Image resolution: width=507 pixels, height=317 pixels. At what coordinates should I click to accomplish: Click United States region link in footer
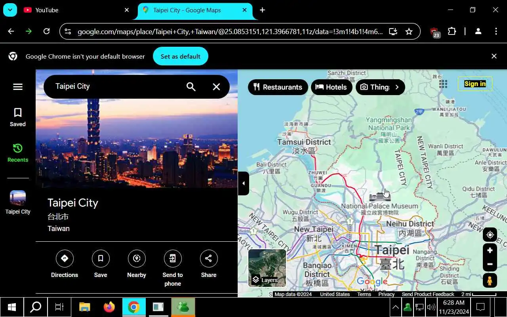point(335,294)
